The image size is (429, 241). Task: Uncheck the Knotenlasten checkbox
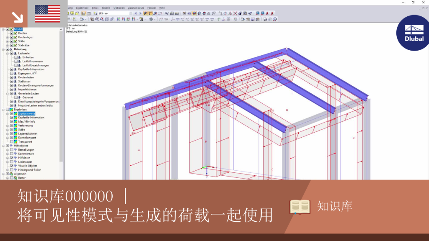click(x=12, y=77)
